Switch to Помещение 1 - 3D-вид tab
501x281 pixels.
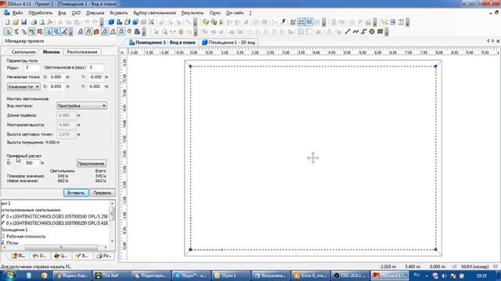(229, 42)
